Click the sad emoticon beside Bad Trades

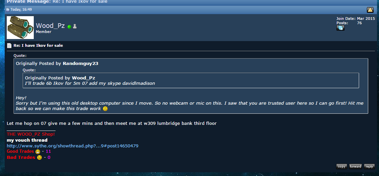39,157
